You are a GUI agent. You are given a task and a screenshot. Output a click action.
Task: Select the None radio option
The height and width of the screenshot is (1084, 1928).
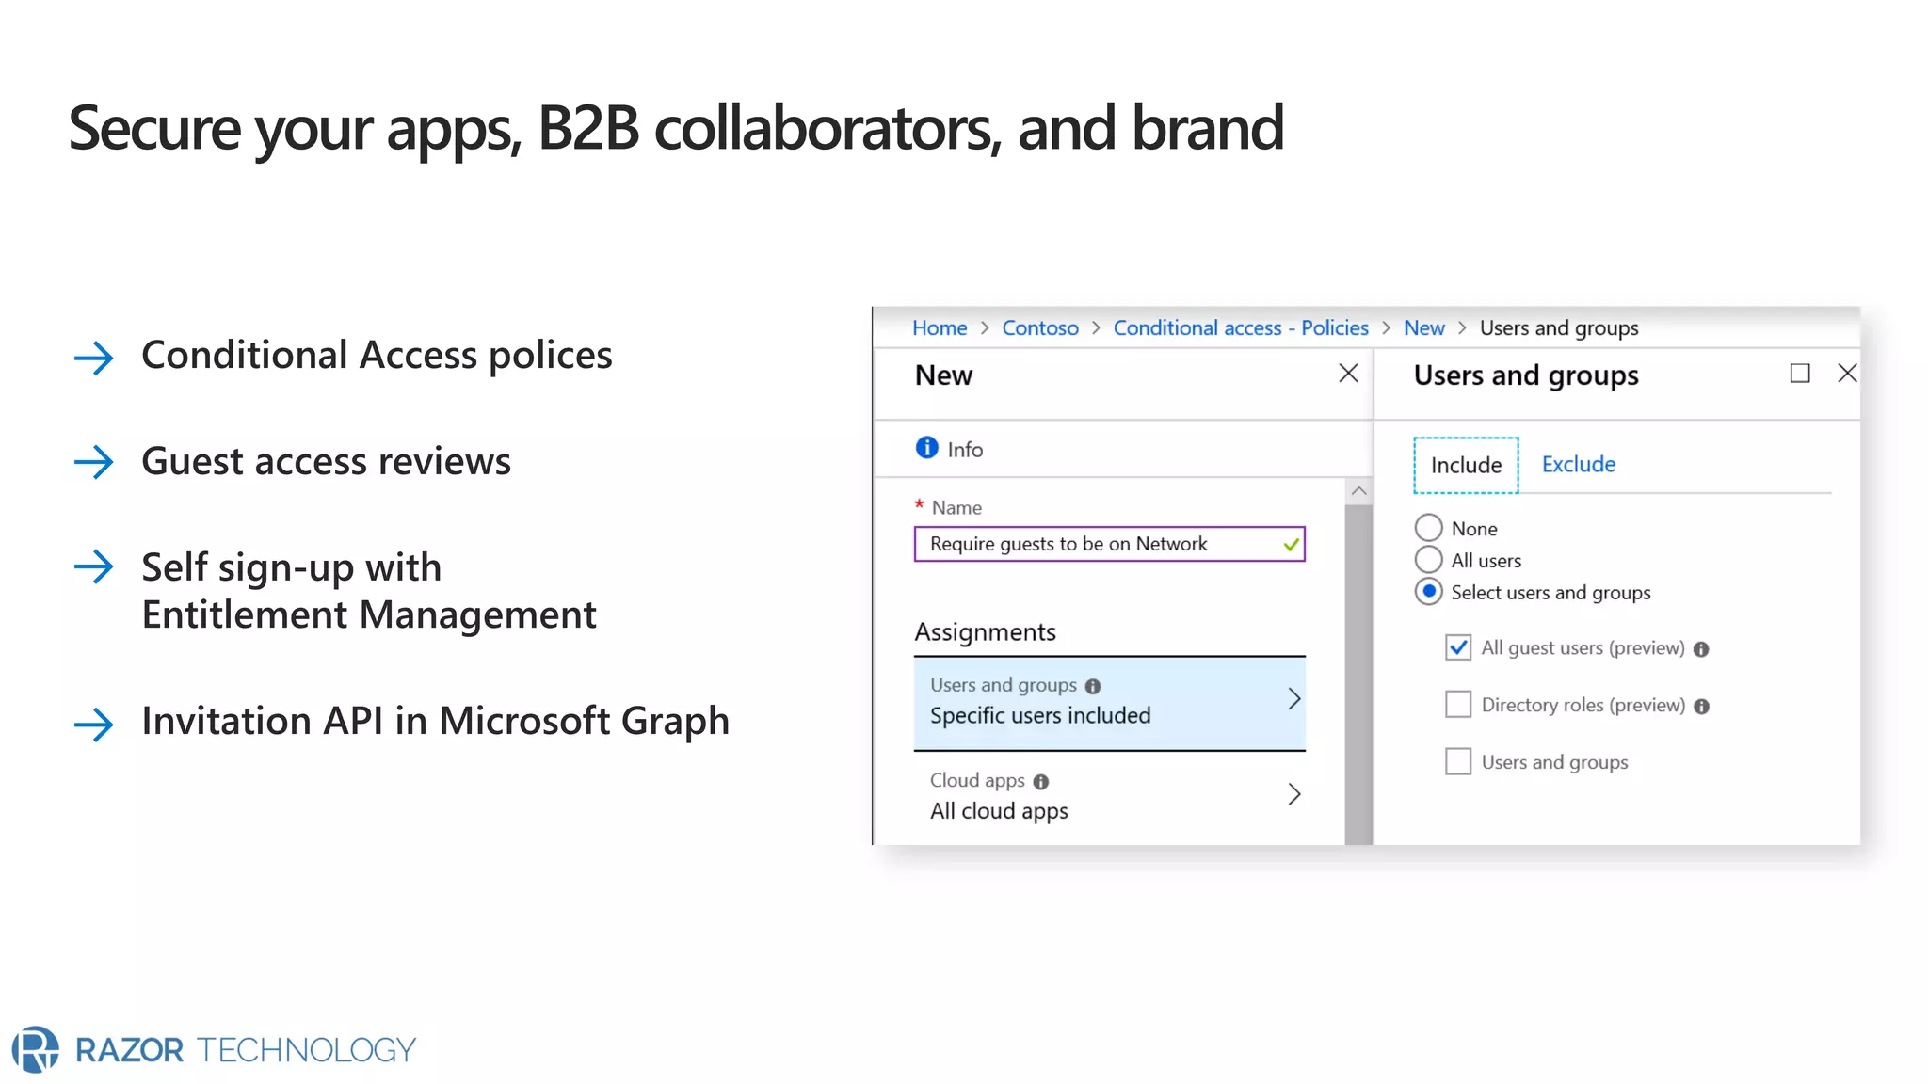[x=1428, y=528]
